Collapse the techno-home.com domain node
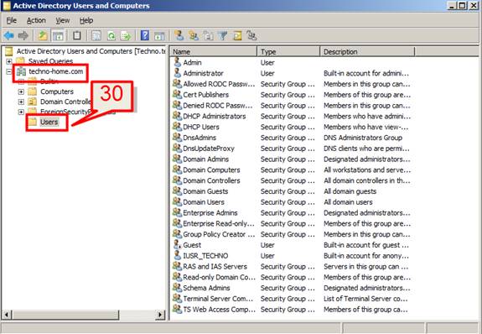 (x=9, y=71)
